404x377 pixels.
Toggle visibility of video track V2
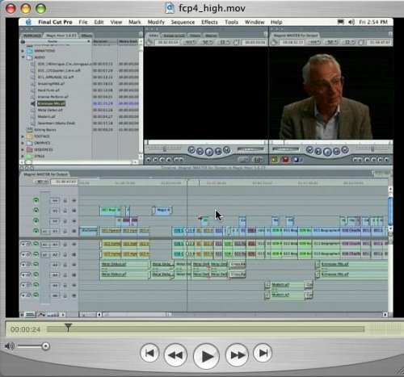coord(36,220)
